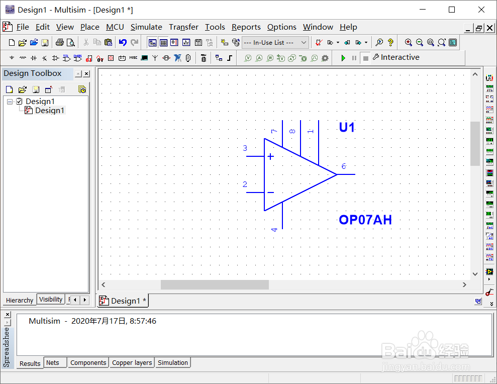Place a CMOS component
The image size is (497, 384).
click(x=78, y=58)
